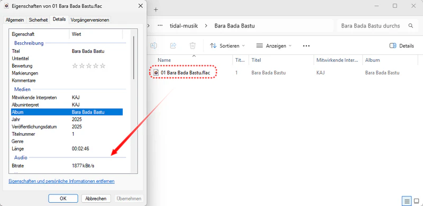Click the Explorer search input field
Viewport: 423px width, 206px height.
[371, 26]
